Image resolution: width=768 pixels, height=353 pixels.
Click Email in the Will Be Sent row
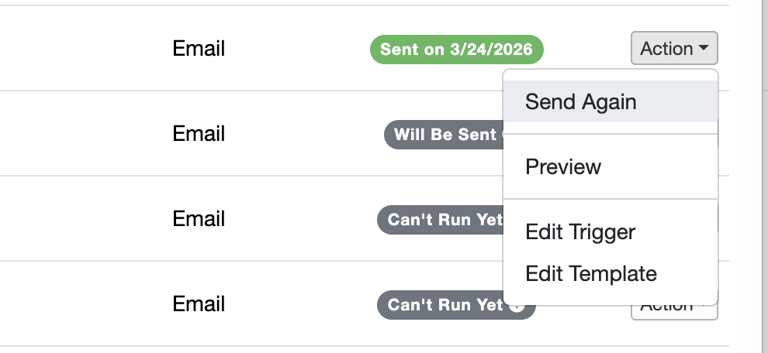(199, 134)
